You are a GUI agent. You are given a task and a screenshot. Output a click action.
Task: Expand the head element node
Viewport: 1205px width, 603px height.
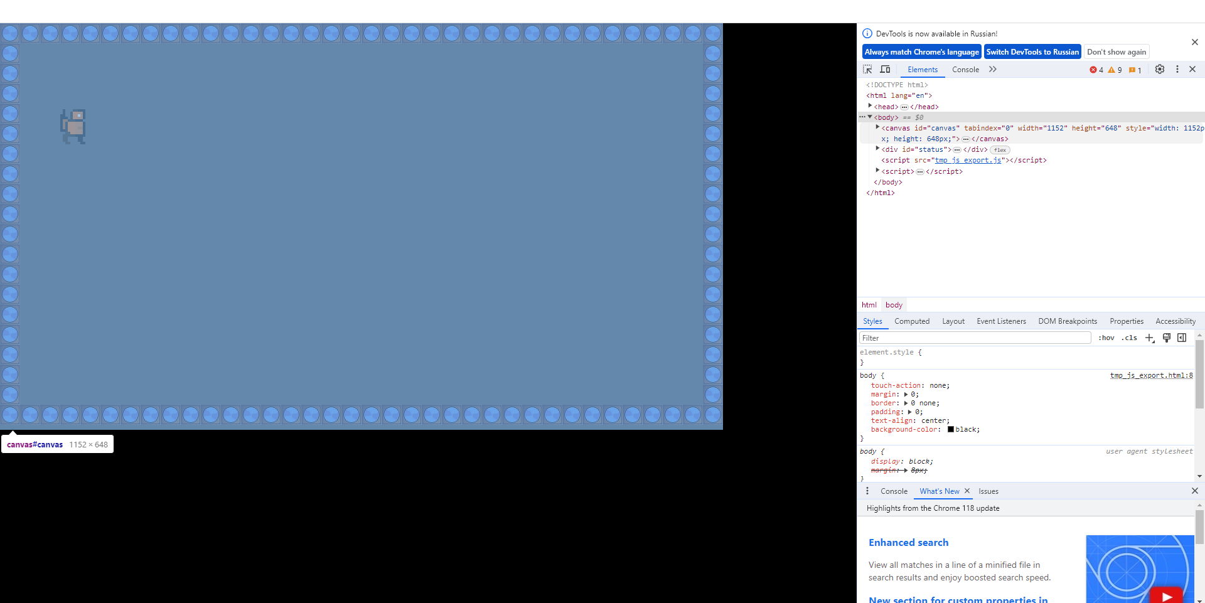pos(870,106)
